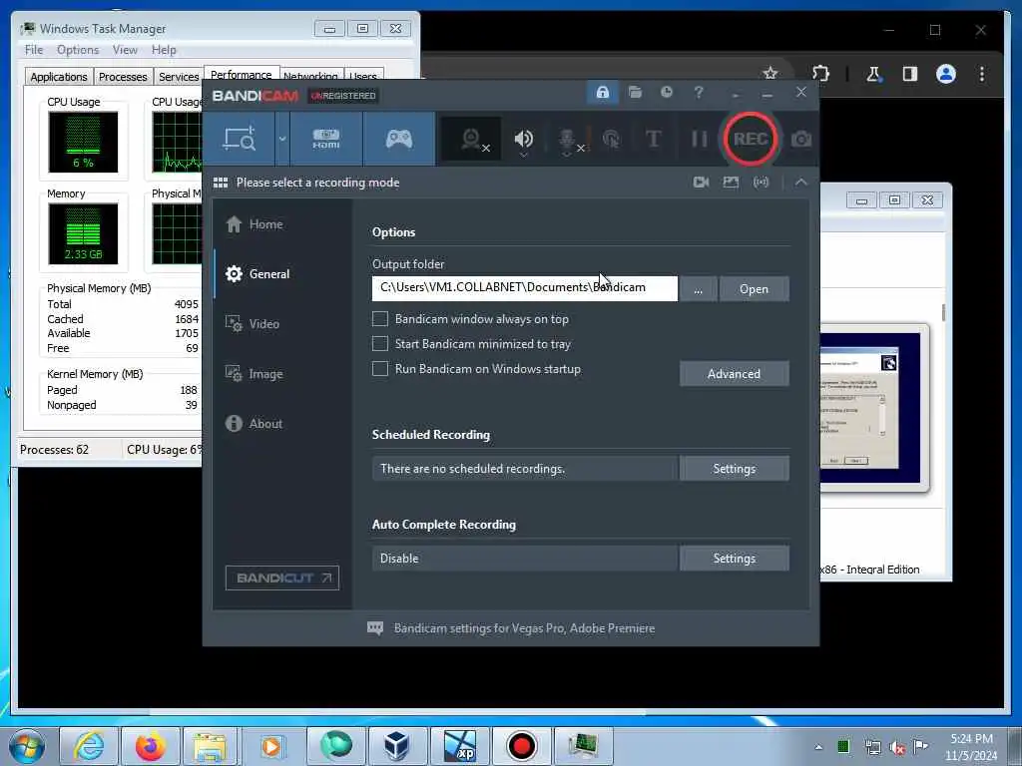Switch to Applications tab in Task Manager
The width and height of the screenshot is (1022, 766).
tap(59, 77)
